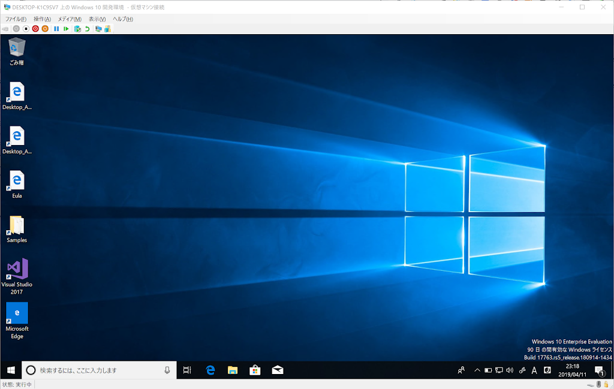Click the mouse icon in VM status bar
Viewport: 614px width, 389px height.
point(599,385)
